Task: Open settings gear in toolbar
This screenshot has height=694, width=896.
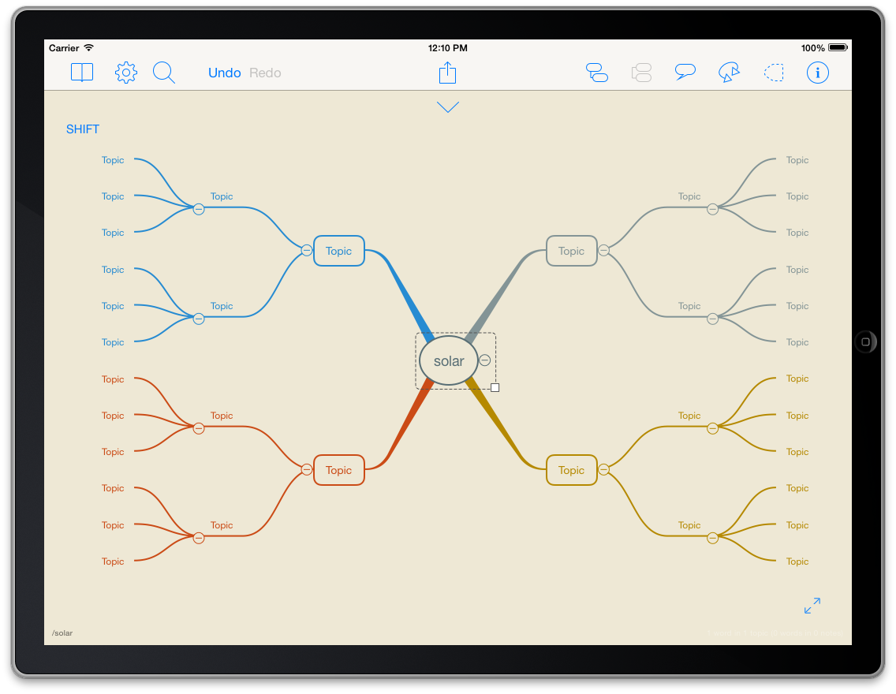Action: [125, 73]
